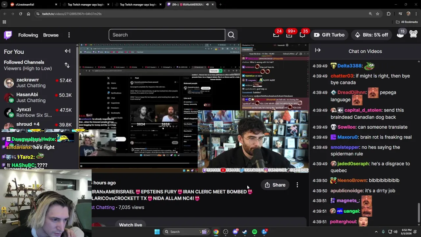
Task: Open Chrome three-dot menu
Action: 416,14
